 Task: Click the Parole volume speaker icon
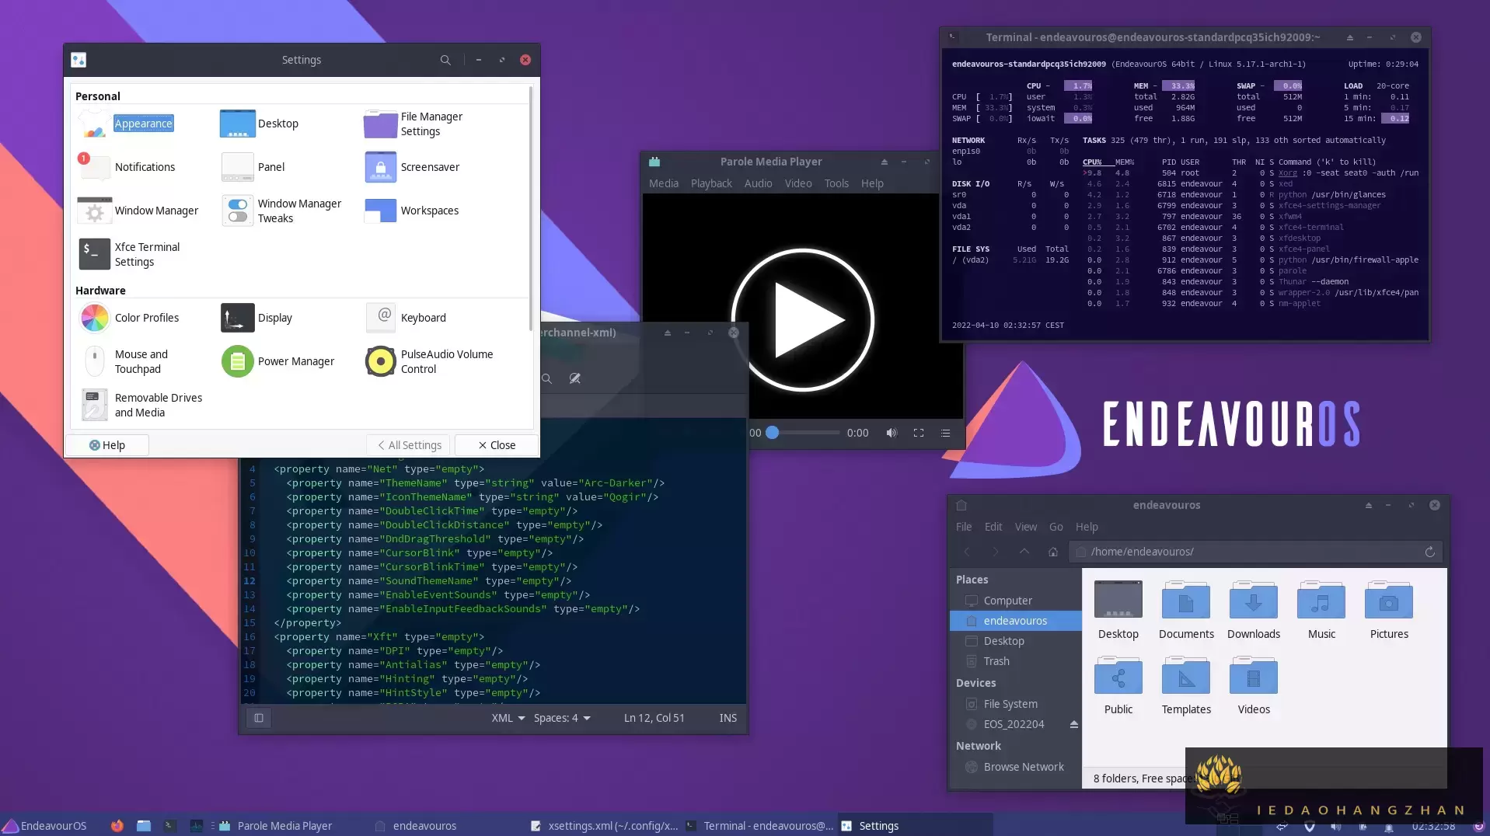click(x=892, y=433)
